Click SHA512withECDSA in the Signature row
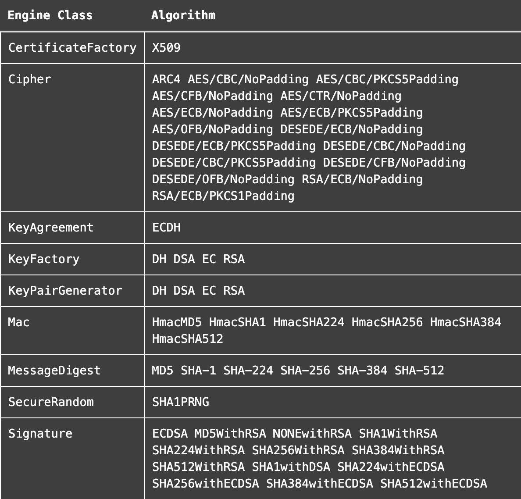Screen dimensions: 521x499 pos(434,483)
